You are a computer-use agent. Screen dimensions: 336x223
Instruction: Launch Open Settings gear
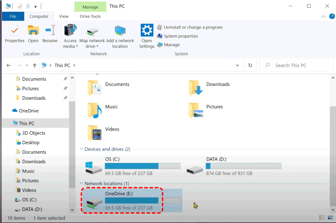point(147,36)
